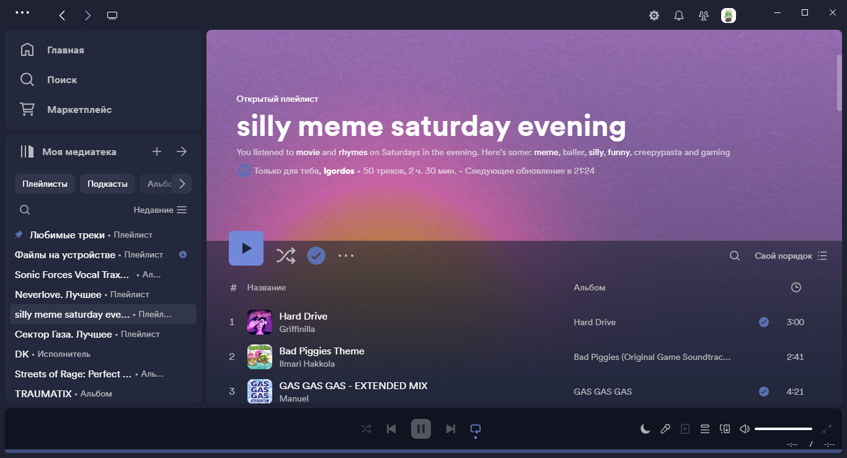Show lyrics with the microphone icon
Screen dimensions: 847x458
[665, 429]
